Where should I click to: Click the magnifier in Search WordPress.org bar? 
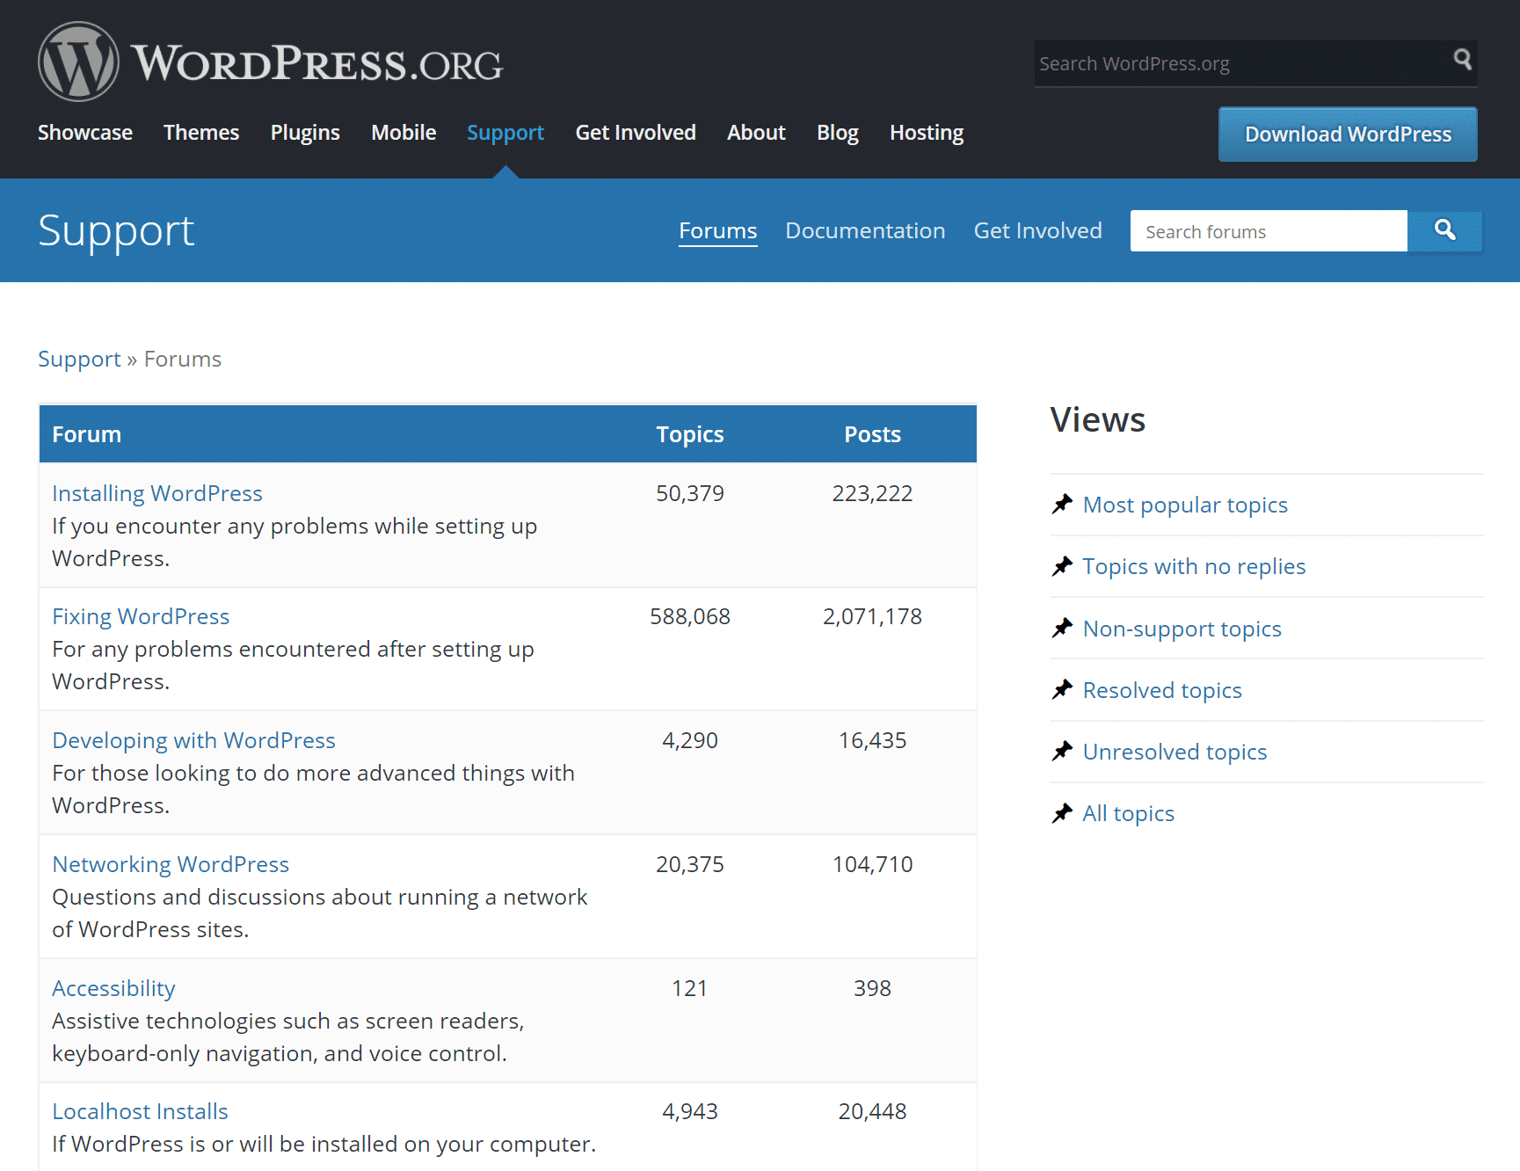point(1461,60)
